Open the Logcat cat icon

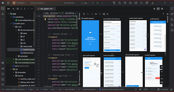[x=3, y=69]
